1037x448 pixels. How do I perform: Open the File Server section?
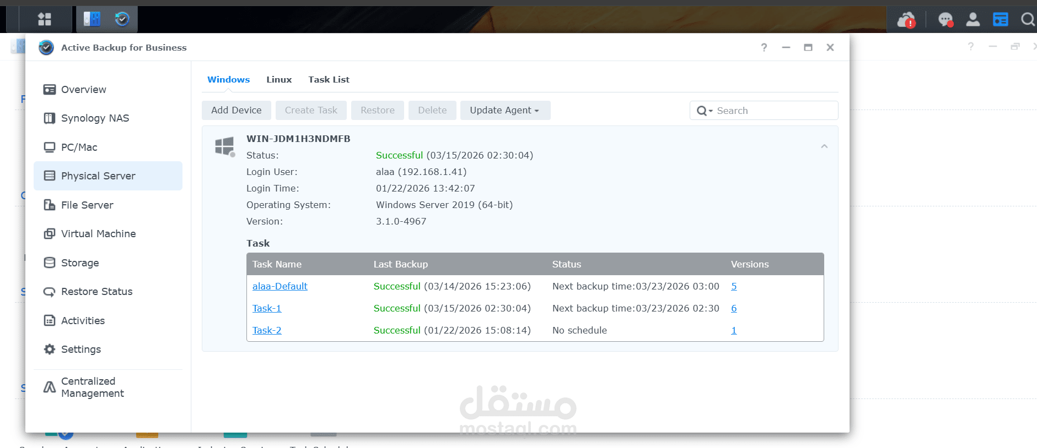(x=87, y=205)
